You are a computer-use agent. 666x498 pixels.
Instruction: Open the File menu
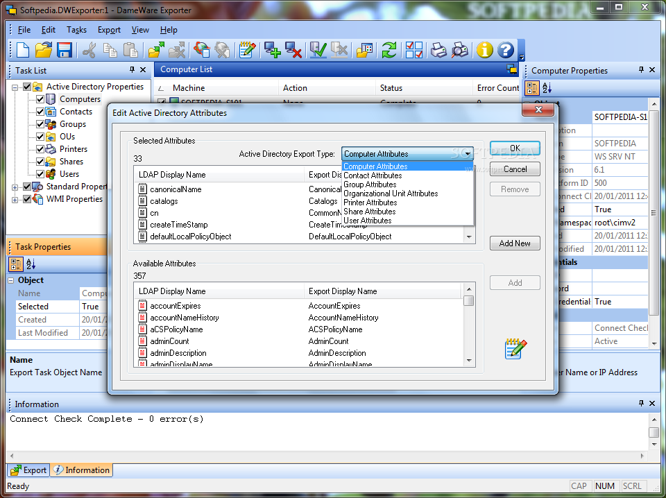pyautogui.click(x=24, y=30)
